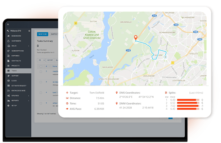221x143 pixels.
Task: Click the Customers person icon
Action: click(8, 41)
